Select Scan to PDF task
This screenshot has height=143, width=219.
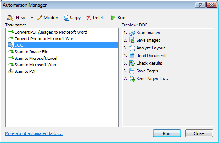(x=25, y=71)
